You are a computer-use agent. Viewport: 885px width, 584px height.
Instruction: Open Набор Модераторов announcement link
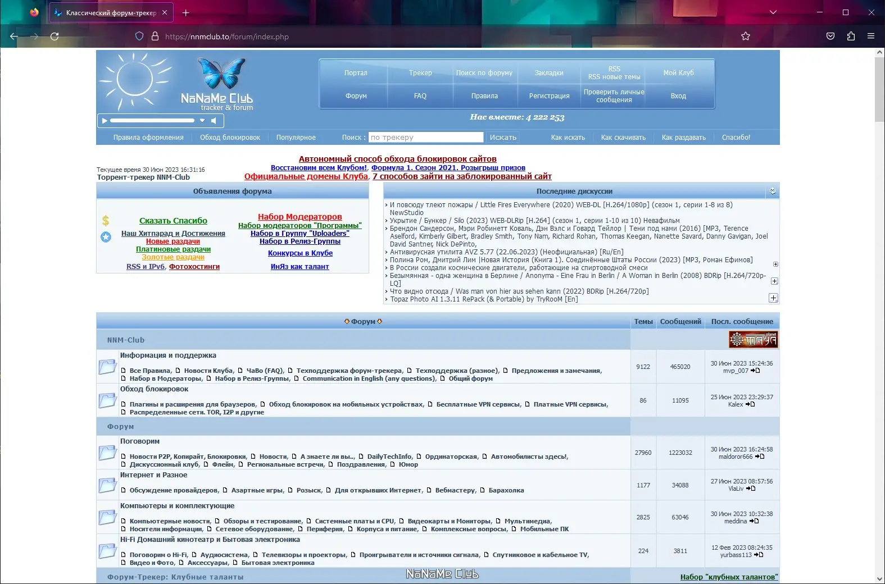[x=300, y=217]
